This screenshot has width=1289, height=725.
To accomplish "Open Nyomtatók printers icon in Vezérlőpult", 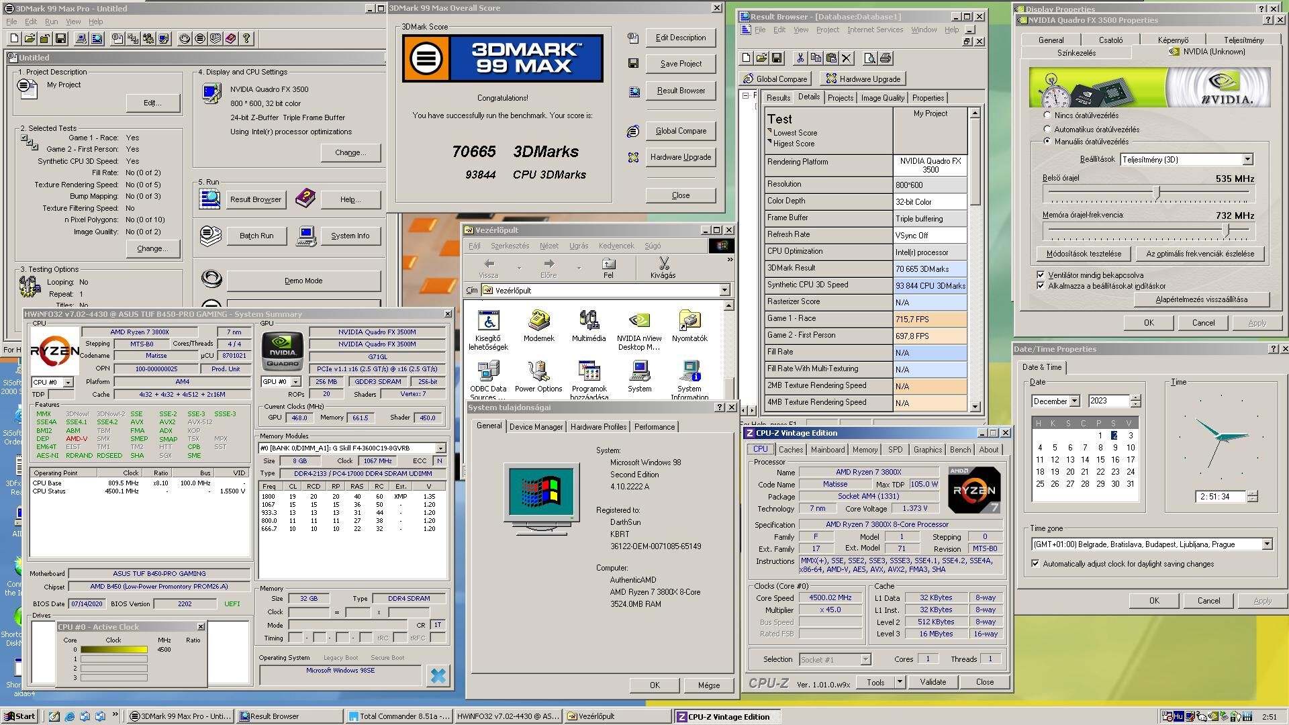I will click(689, 326).
